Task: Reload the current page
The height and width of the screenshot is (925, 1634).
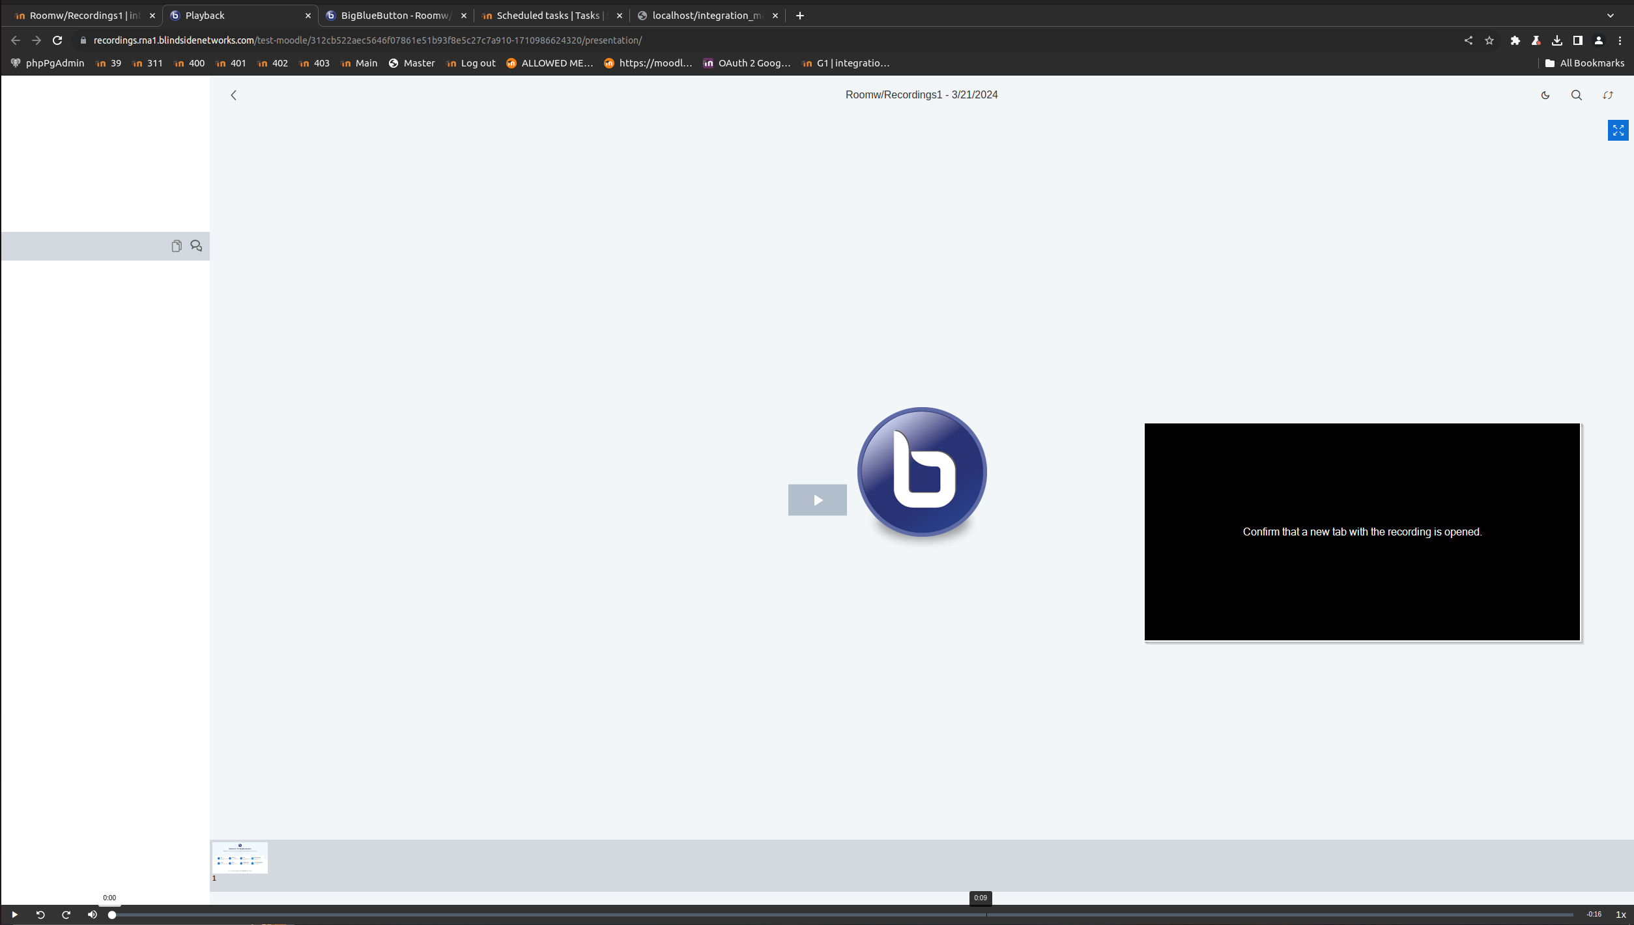Action: point(57,40)
